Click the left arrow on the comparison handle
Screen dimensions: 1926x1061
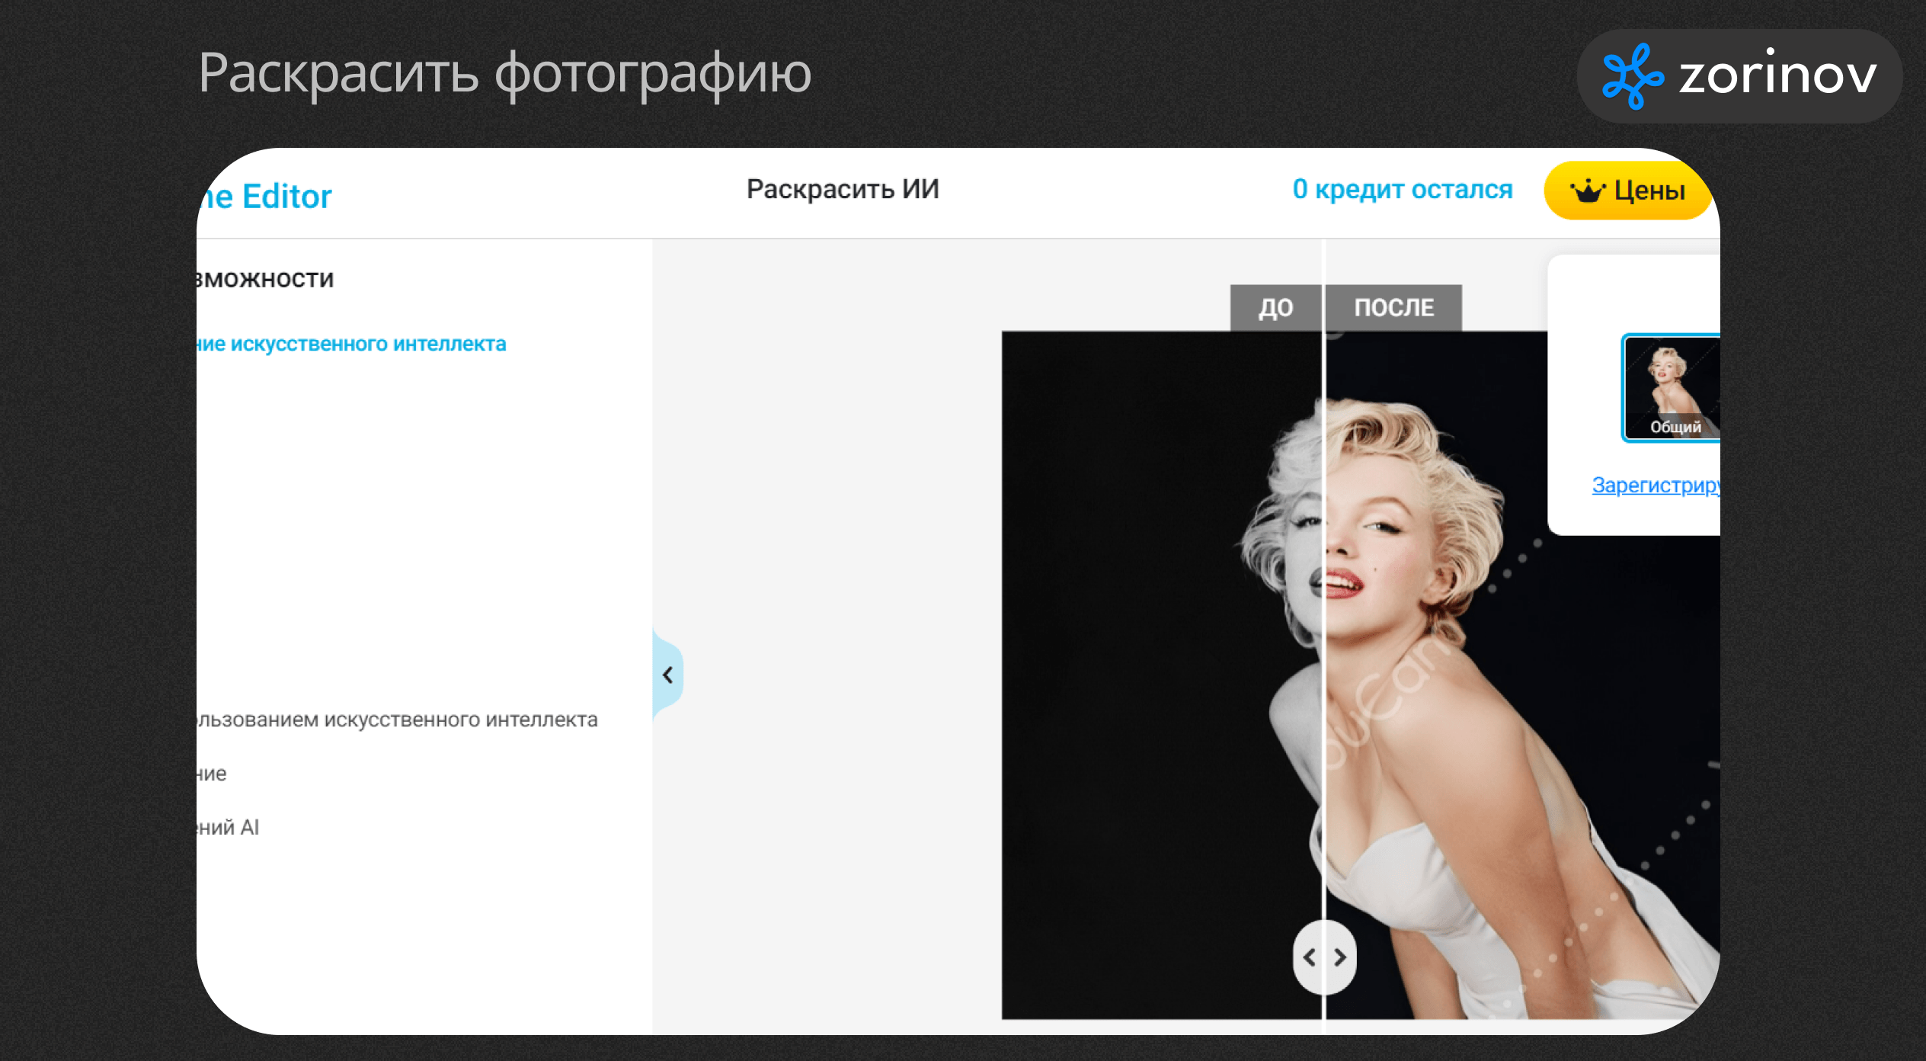pos(1310,957)
